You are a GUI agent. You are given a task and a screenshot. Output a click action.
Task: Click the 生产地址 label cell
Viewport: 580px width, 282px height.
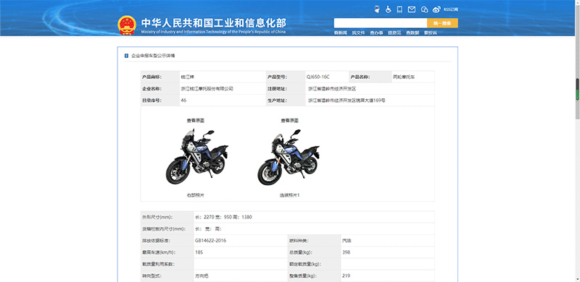pyautogui.click(x=286, y=101)
